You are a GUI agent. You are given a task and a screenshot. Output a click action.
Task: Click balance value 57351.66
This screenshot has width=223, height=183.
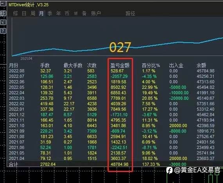[205, 104]
